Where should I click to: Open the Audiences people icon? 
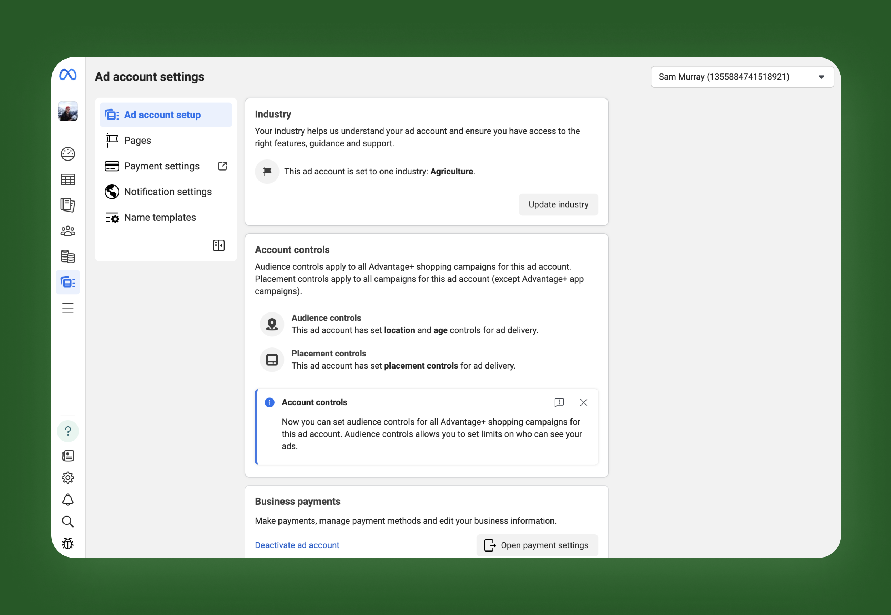68,231
